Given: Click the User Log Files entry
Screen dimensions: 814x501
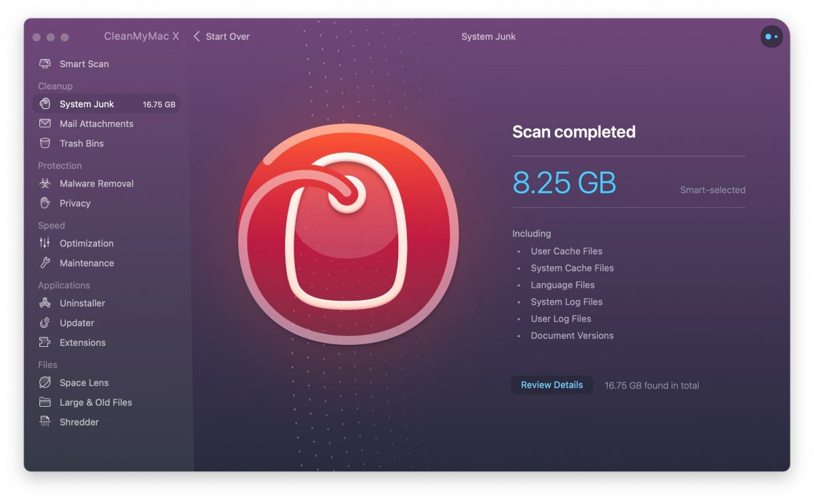Looking at the screenshot, I should tap(561, 318).
